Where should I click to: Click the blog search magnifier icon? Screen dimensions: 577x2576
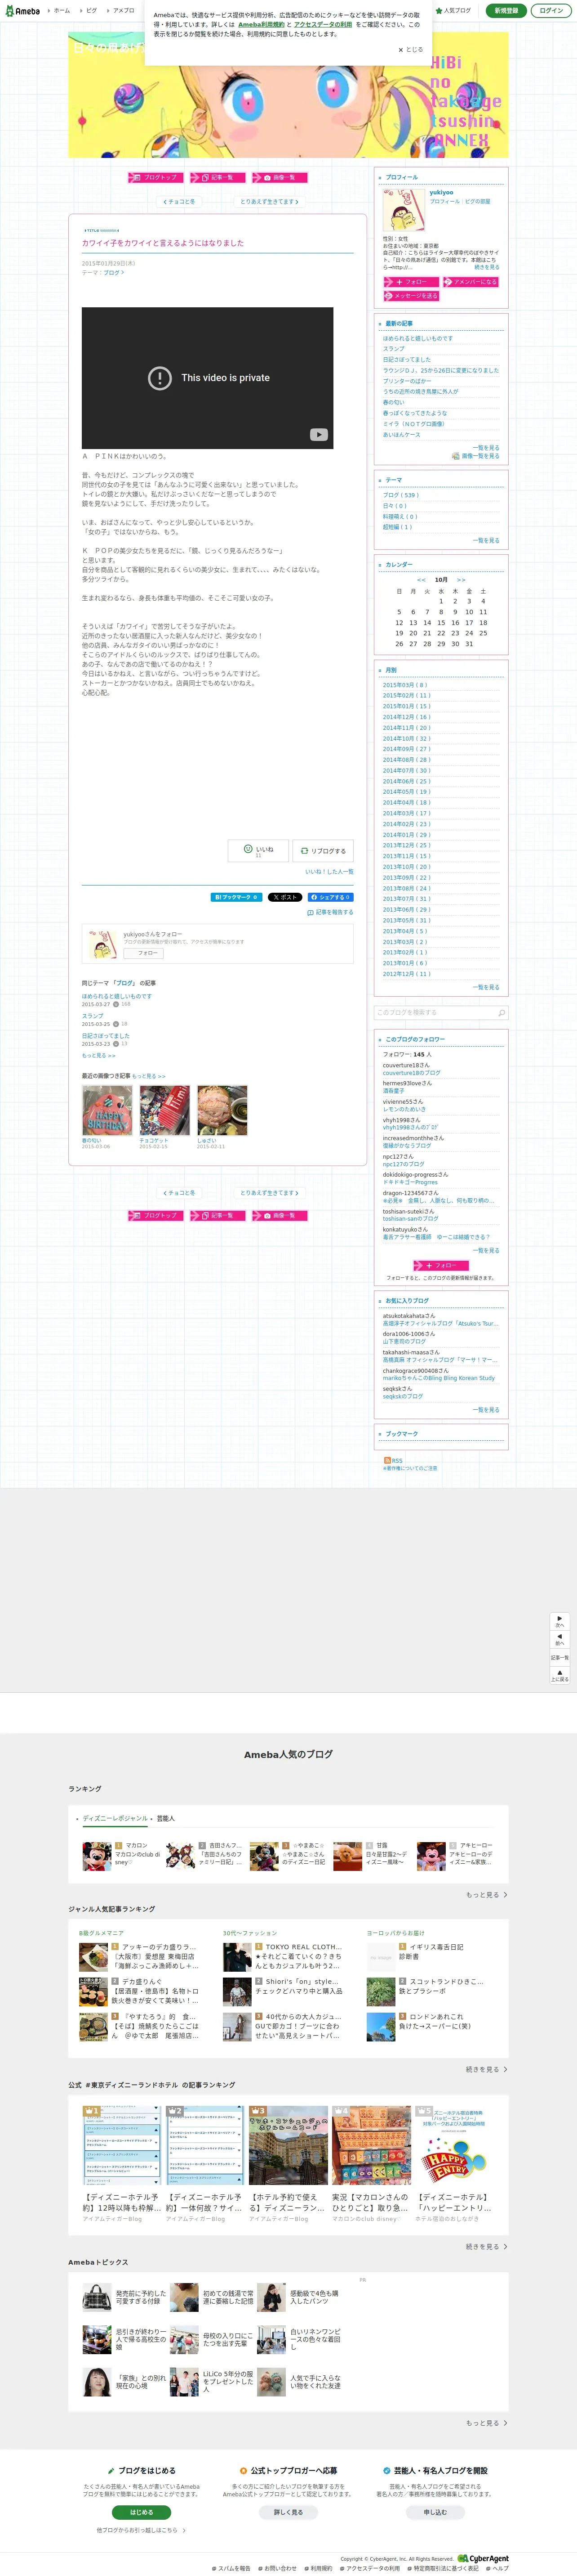501,1013
